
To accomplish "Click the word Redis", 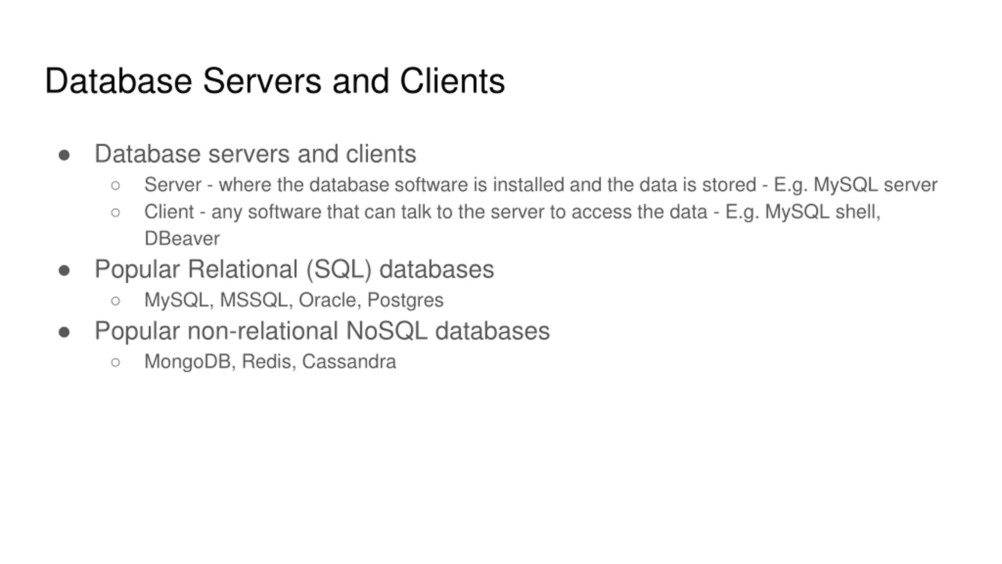I will pyautogui.click(x=266, y=361).
